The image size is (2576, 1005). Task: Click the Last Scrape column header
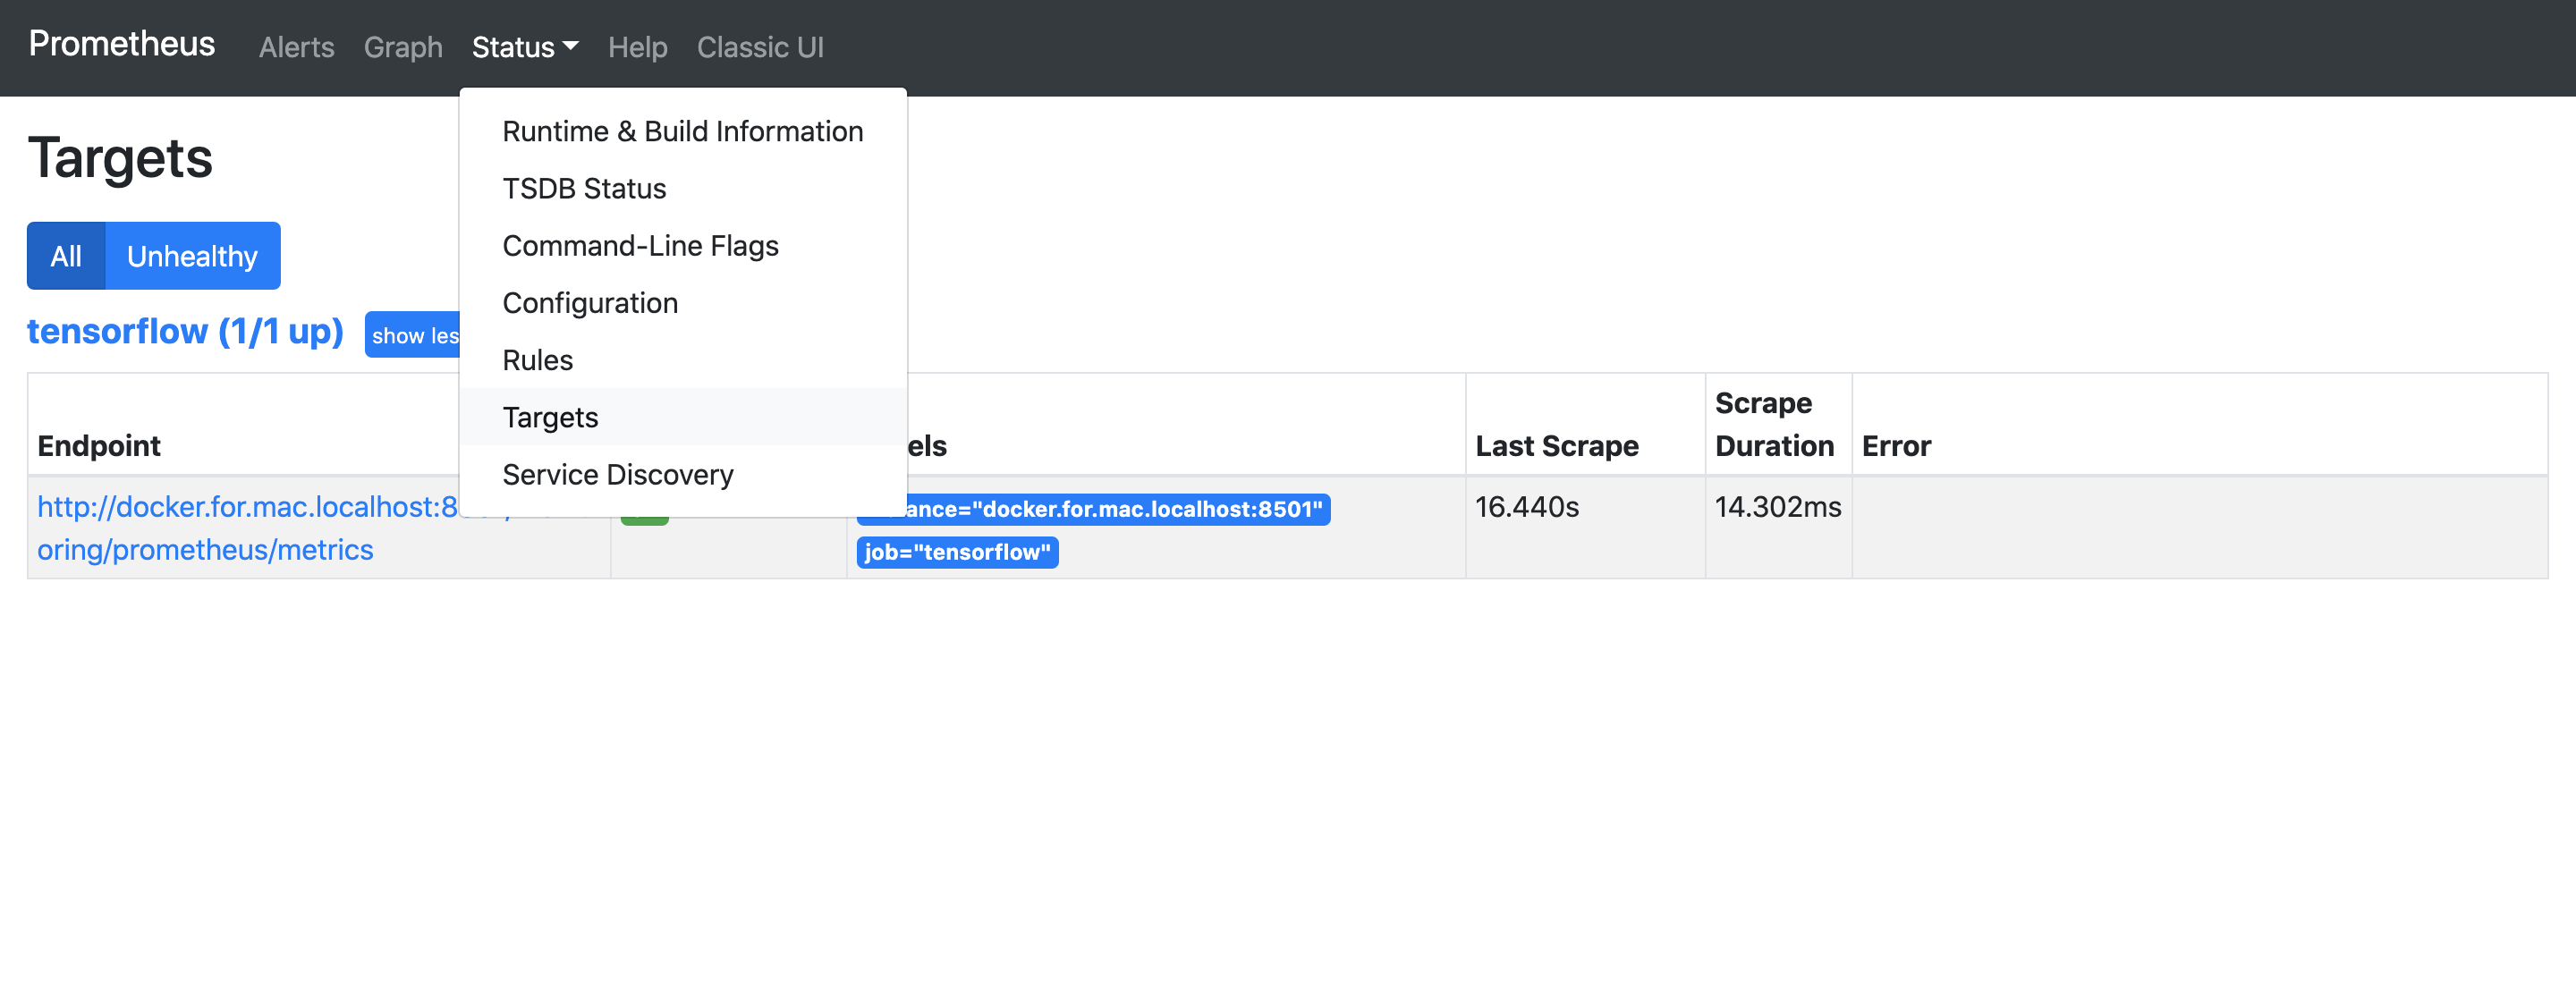1557,446
